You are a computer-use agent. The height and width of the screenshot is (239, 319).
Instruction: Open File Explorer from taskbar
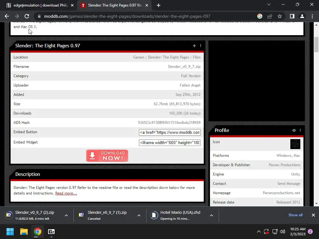click(24, 232)
